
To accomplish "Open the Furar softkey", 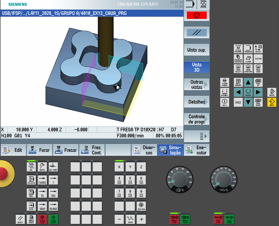I will pos(40,150).
